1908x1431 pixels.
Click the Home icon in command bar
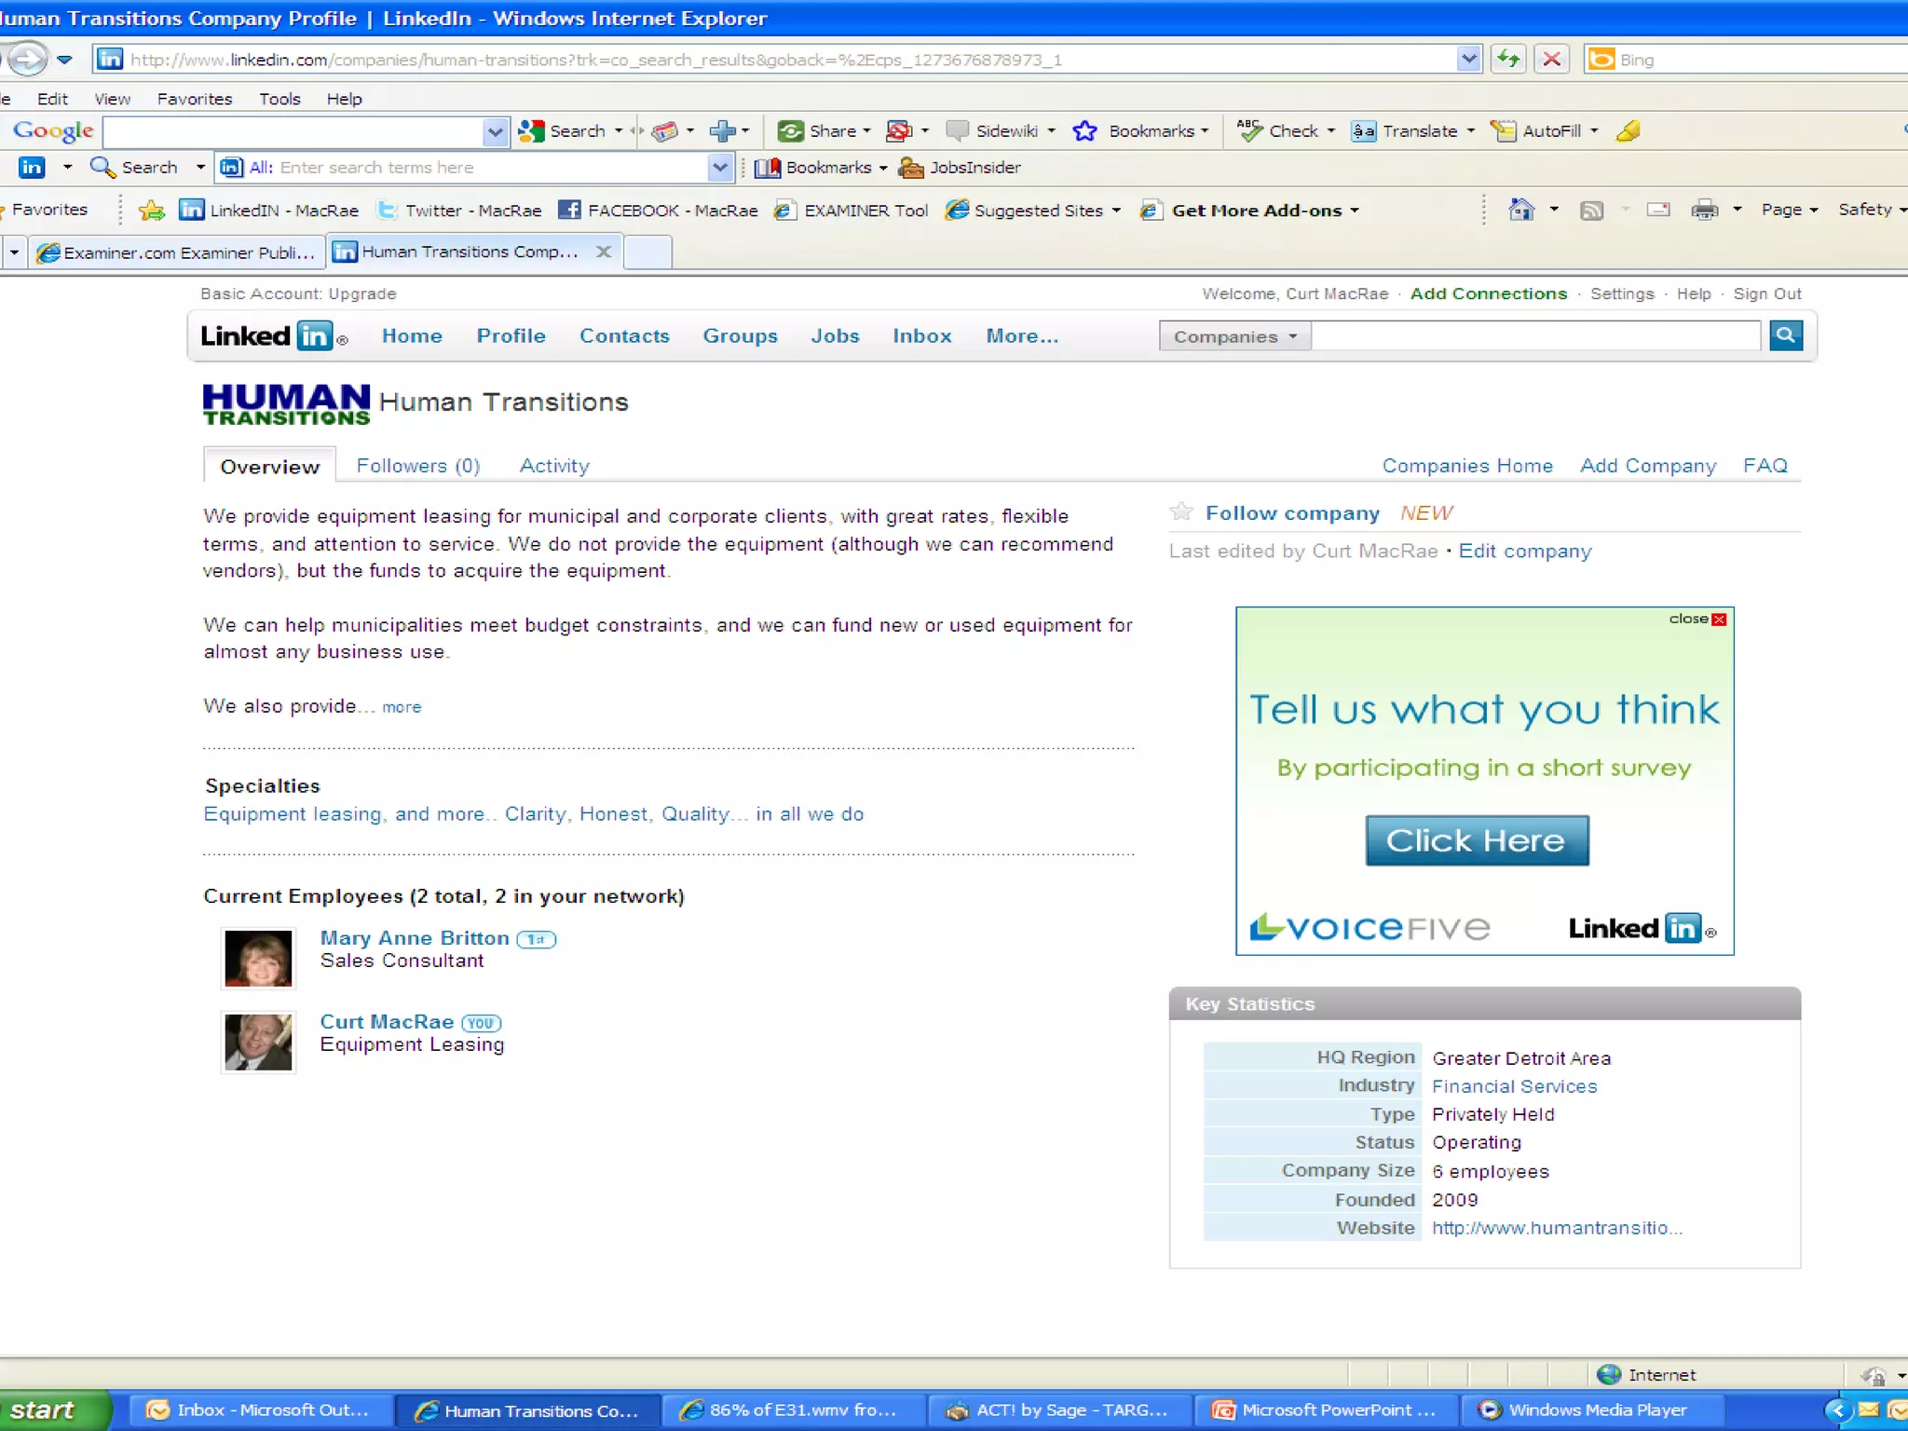tap(1520, 210)
